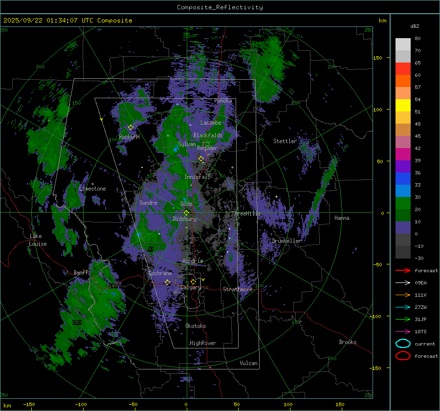Click the red forecast arrow in legend

(x=402, y=270)
